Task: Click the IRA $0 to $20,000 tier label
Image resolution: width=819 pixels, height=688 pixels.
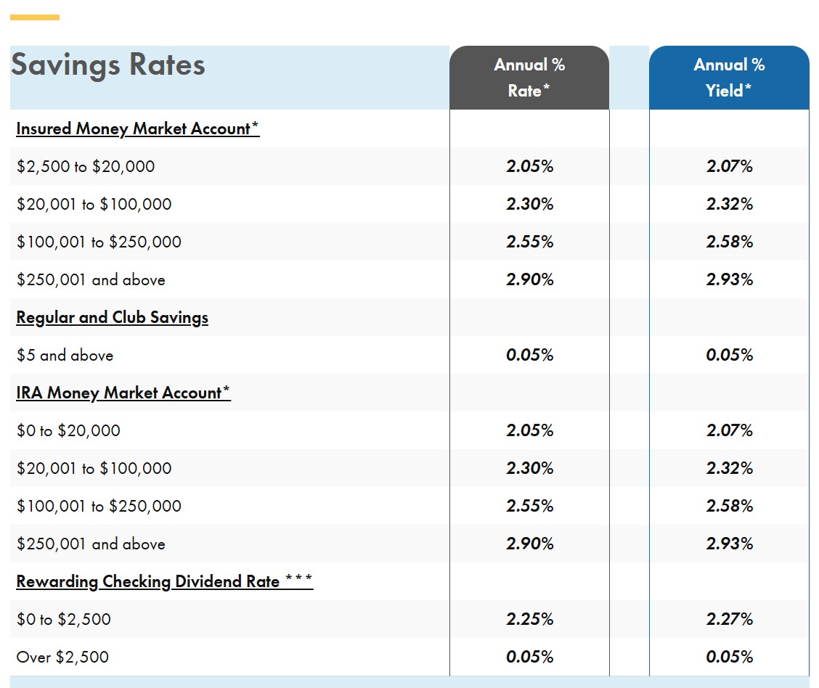Action: coord(68,430)
